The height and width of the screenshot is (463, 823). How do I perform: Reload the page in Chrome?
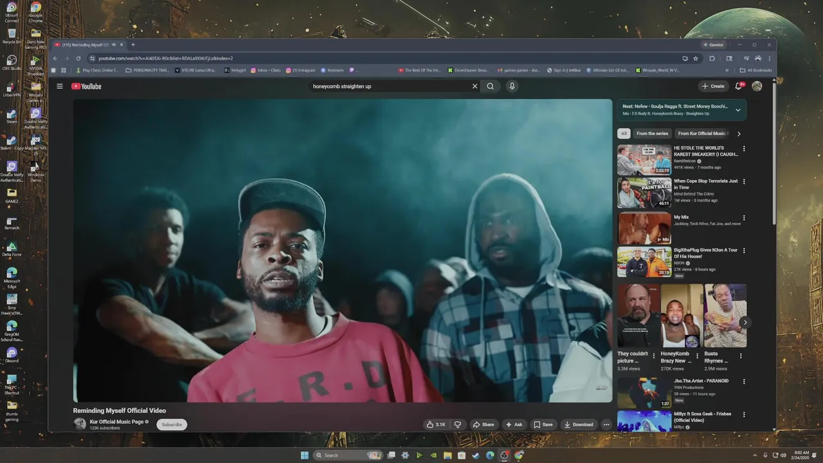coord(78,59)
